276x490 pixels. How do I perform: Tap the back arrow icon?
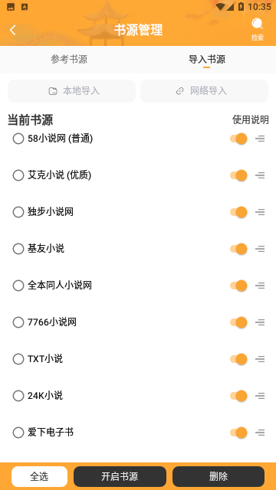(13, 31)
